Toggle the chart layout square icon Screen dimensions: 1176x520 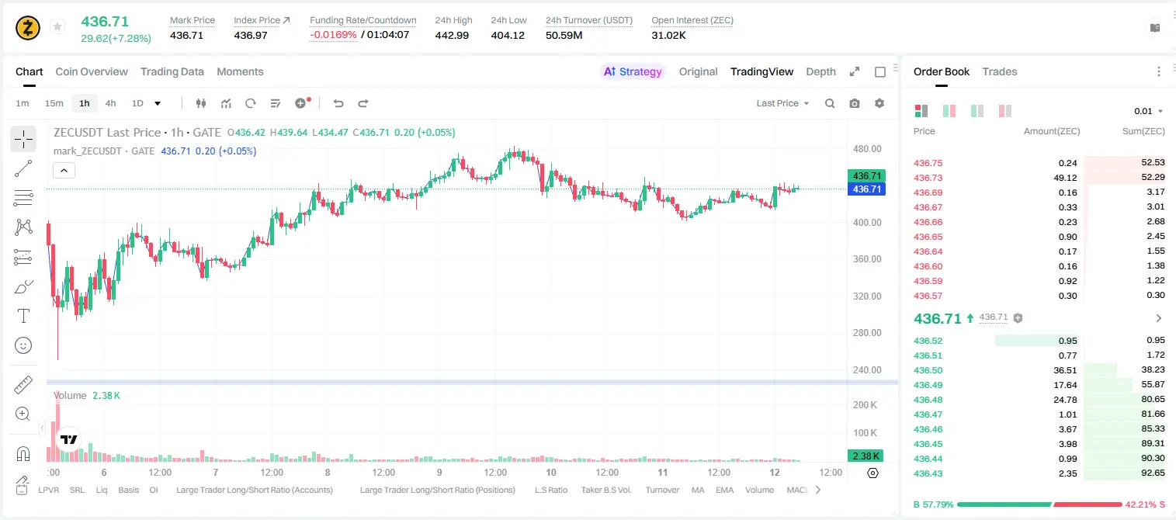880,71
